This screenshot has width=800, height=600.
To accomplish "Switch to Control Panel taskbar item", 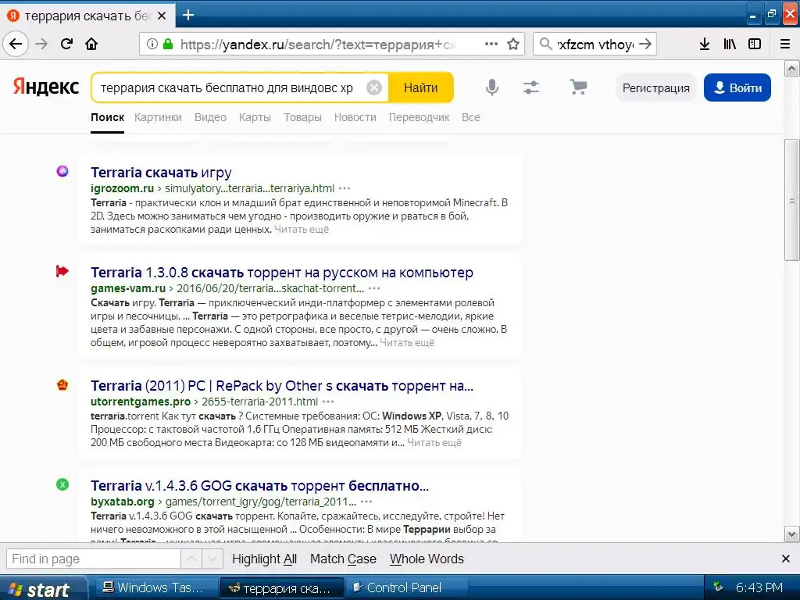I will [407, 587].
